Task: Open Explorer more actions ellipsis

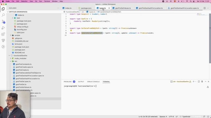Action: (58, 8)
